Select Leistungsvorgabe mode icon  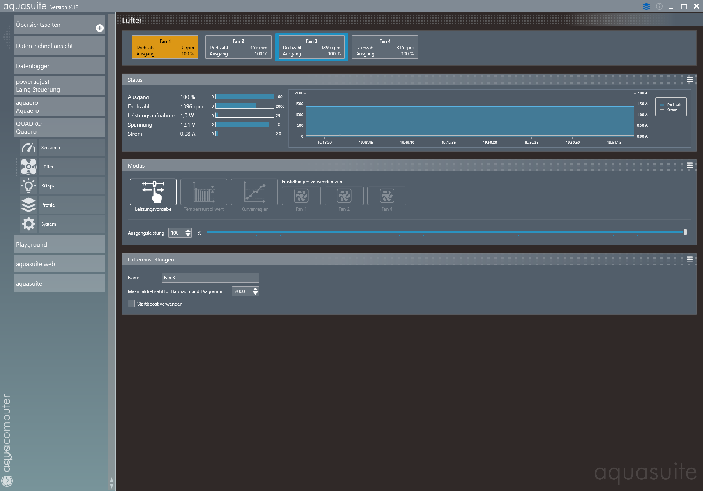pyautogui.click(x=153, y=192)
